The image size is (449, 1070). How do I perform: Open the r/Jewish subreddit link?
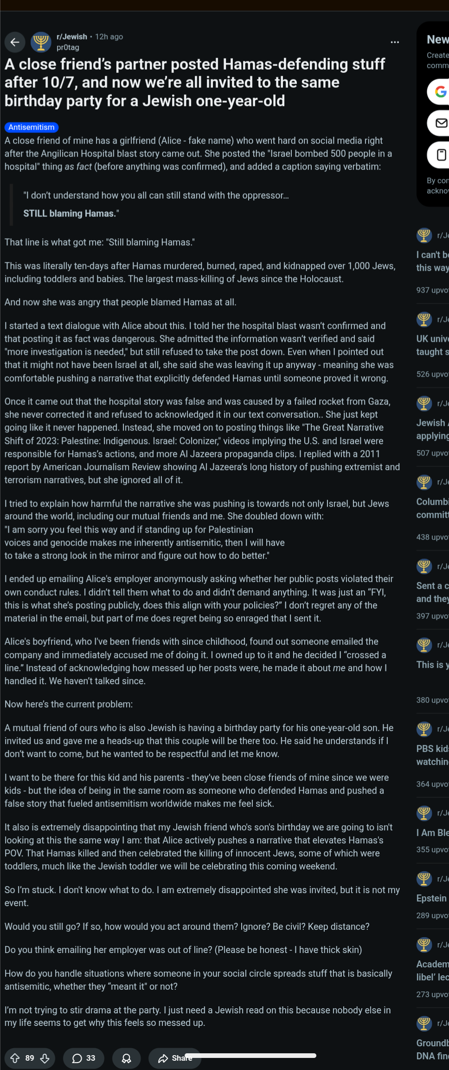click(x=72, y=37)
